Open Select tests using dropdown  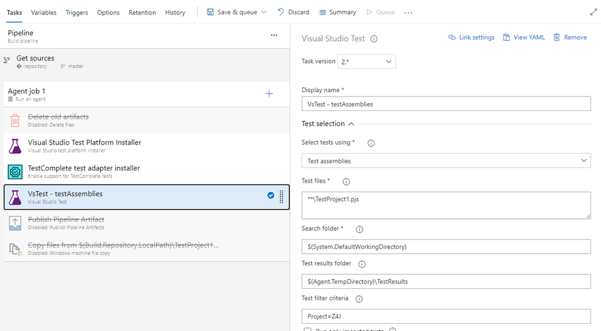pos(446,160)
